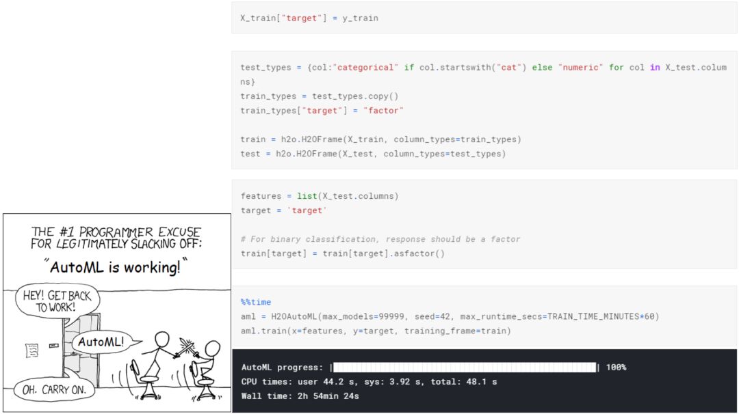Click the train H2OFrame creation line

point(380,139)
